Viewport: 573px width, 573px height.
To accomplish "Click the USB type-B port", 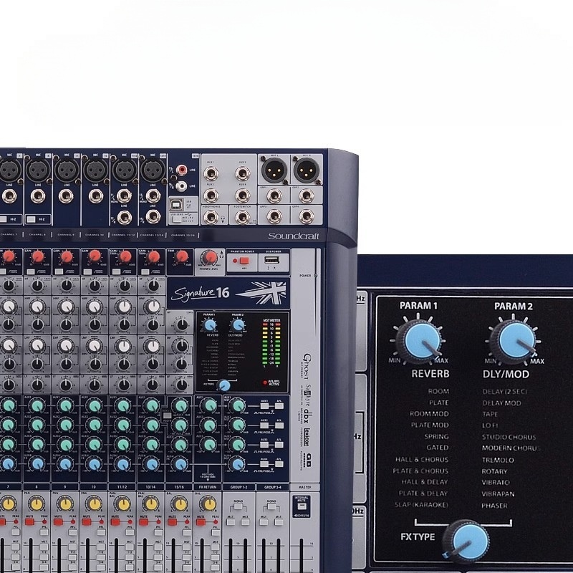I will coord(177,204).
